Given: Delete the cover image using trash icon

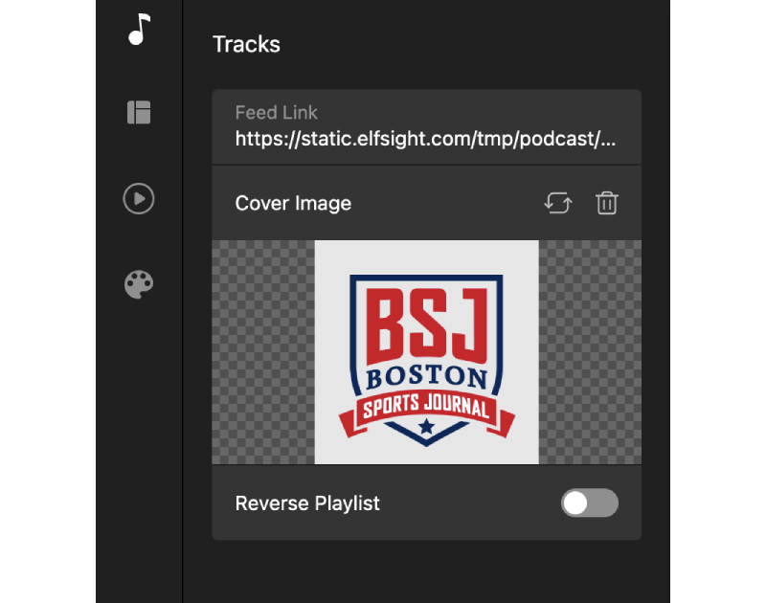Looking at the screenshot, I should [x=606, y=203].
